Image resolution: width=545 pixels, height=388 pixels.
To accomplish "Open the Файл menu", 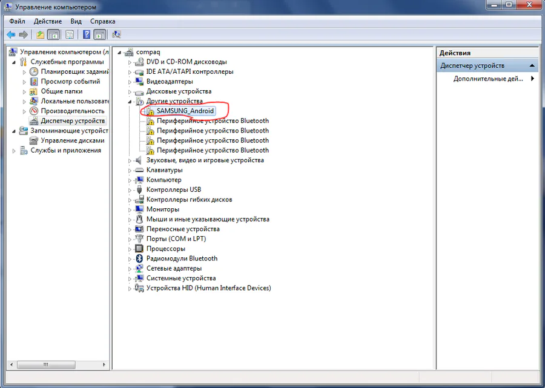I will click(x=17, y=21).
